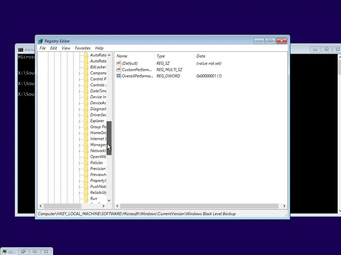The width and height of the screenshot is (341, 255).
Task: Click the tree pane scroll right arrow
Action: pyautogui.click(x=104, y=206)
